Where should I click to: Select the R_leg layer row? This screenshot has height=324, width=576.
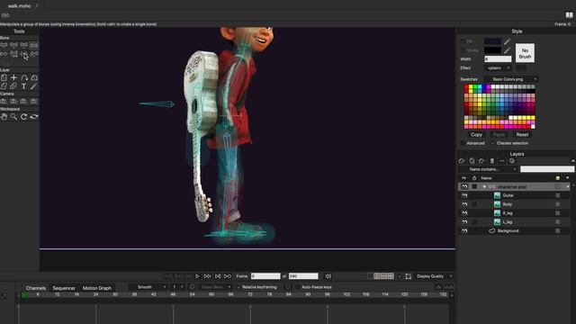tap(514, 213)
